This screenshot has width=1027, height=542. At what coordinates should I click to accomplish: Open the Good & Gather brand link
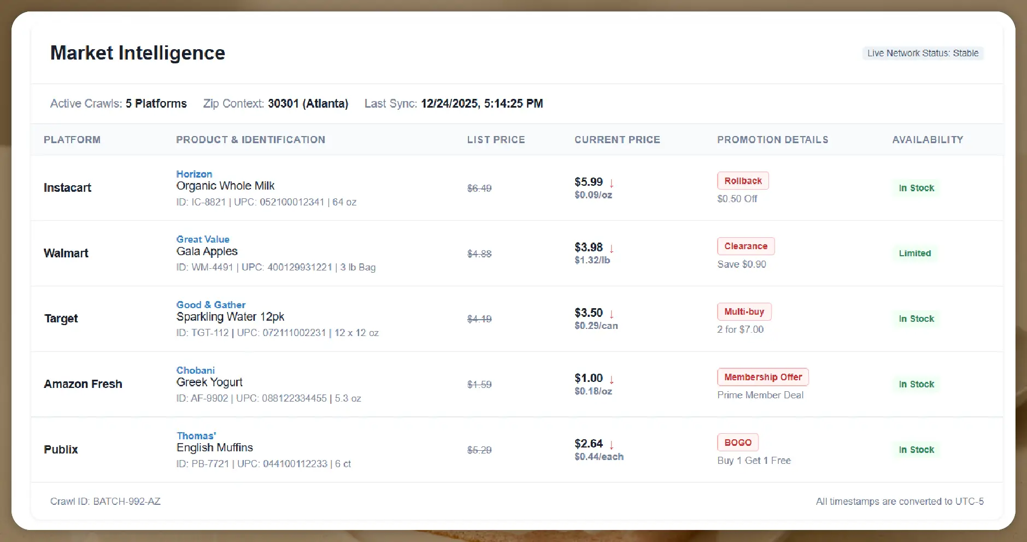(x=210, y=305)
